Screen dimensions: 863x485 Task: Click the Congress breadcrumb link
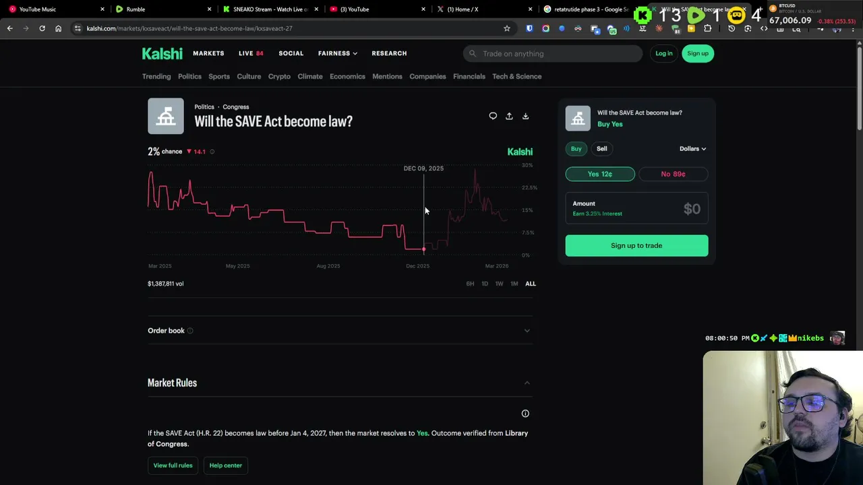click(x=236, y=107)
